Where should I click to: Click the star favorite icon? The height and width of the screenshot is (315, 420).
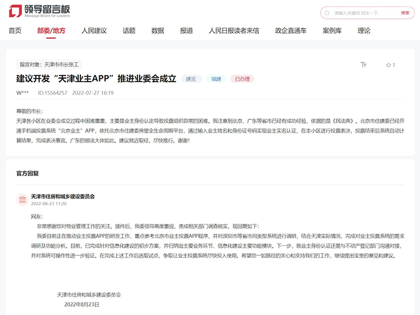[x=388, y=65]
